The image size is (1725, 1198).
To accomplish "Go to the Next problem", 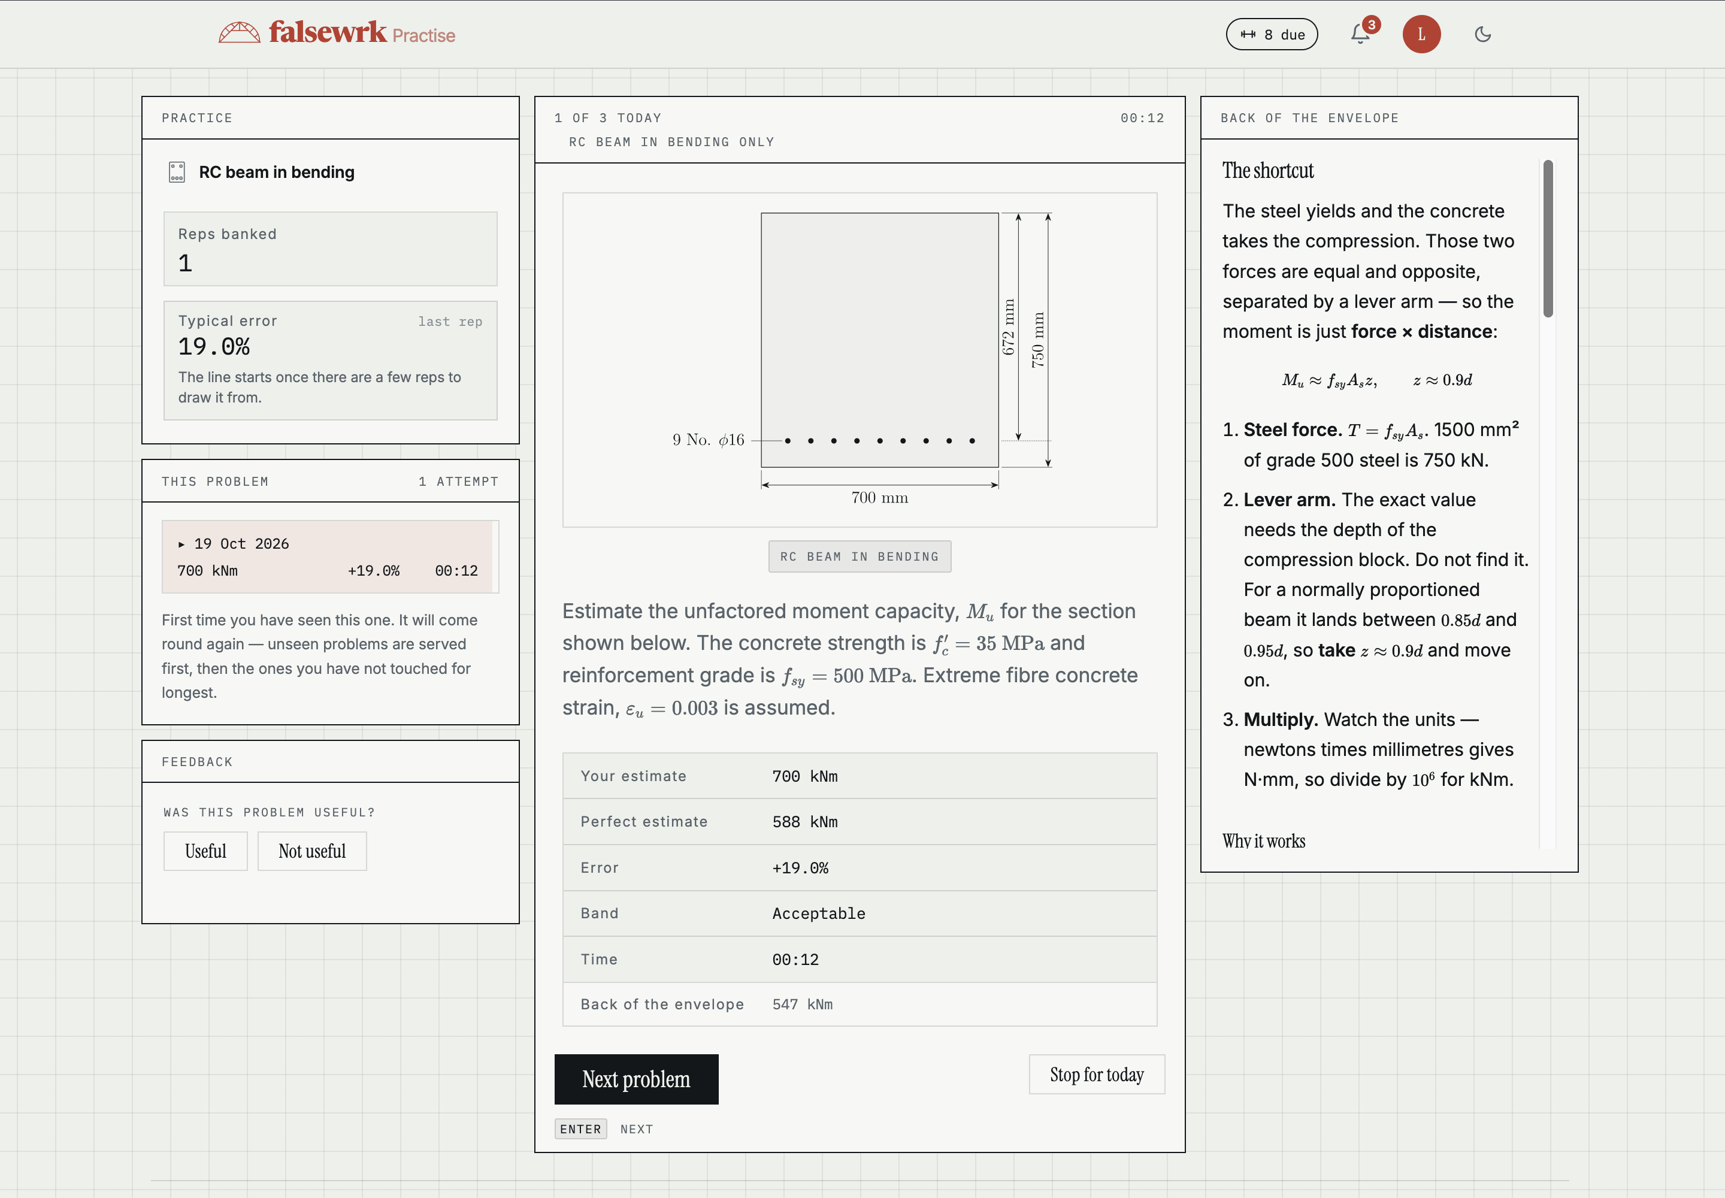I will 636,1079.
